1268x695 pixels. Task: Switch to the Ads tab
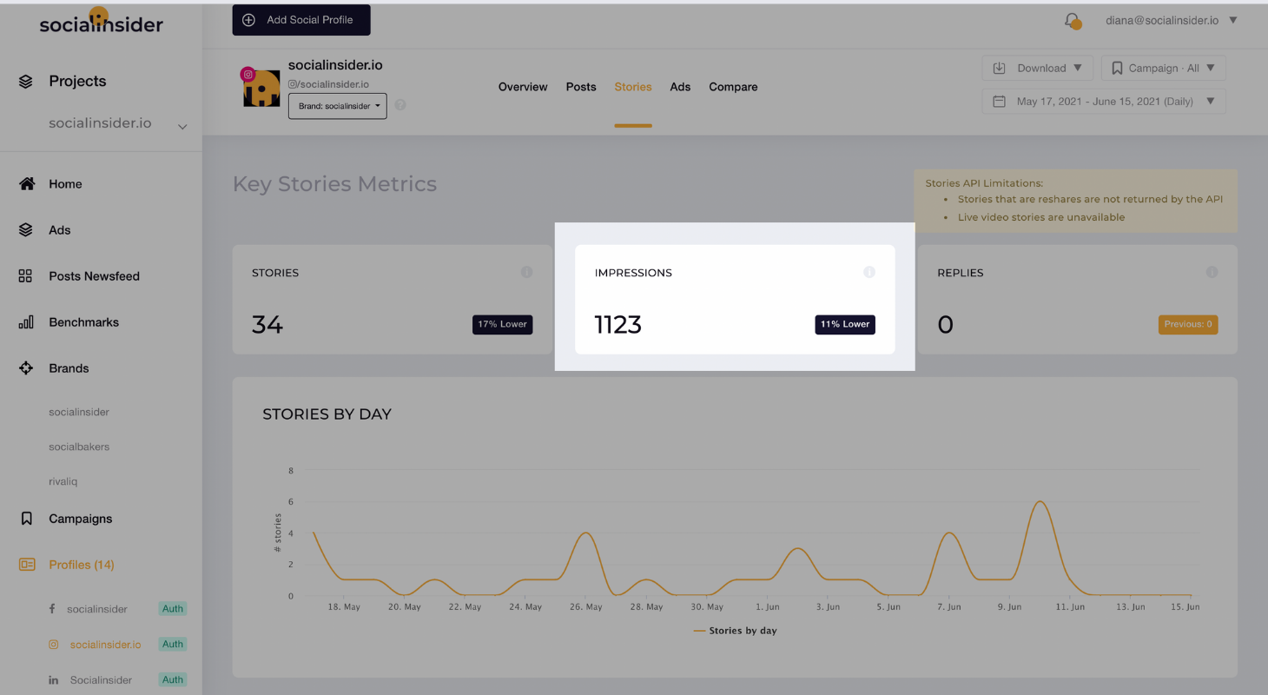pos(680,87)
